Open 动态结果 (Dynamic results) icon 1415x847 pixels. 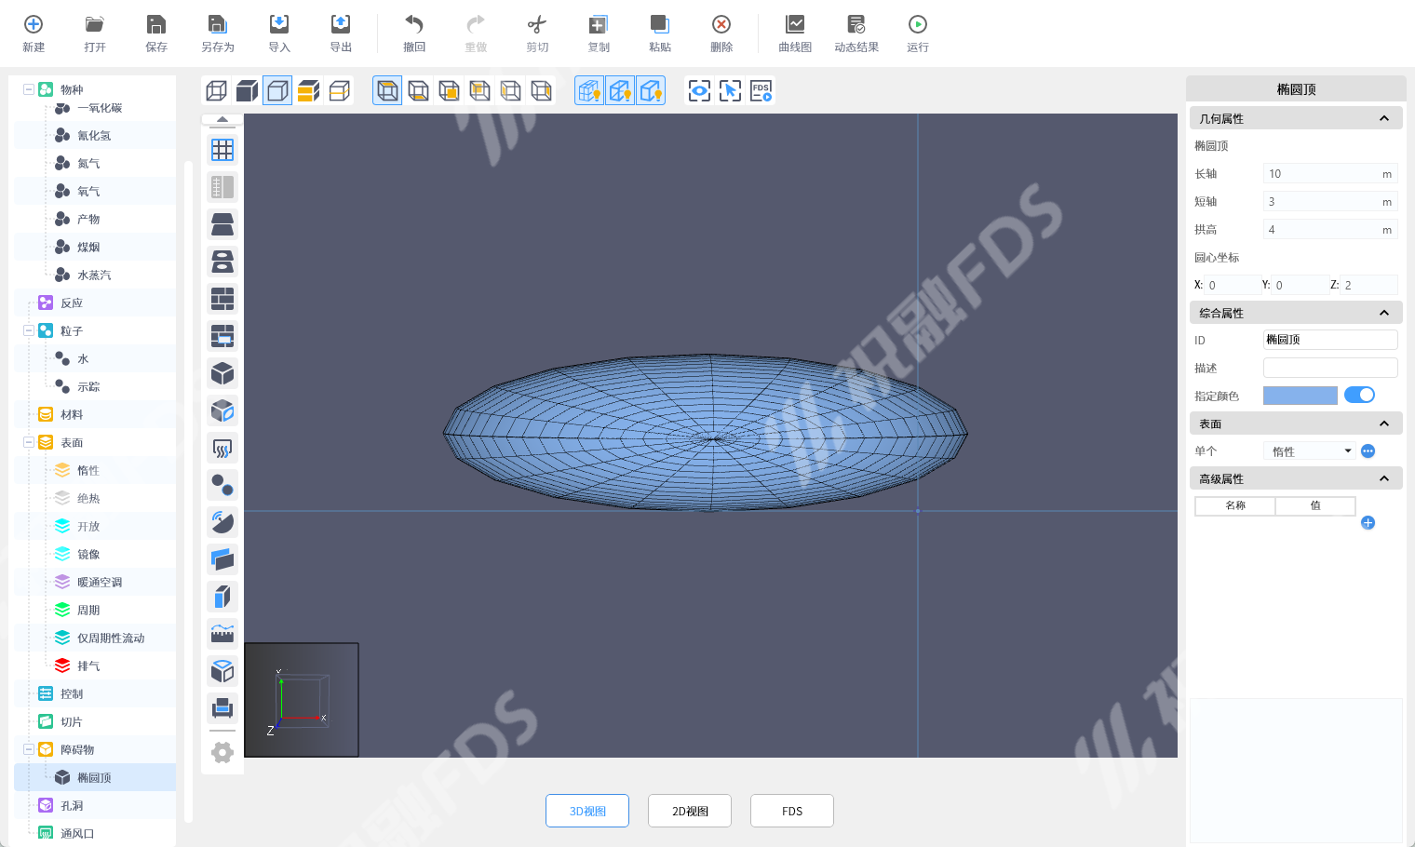pyautogui.click(x=856, y=25)
